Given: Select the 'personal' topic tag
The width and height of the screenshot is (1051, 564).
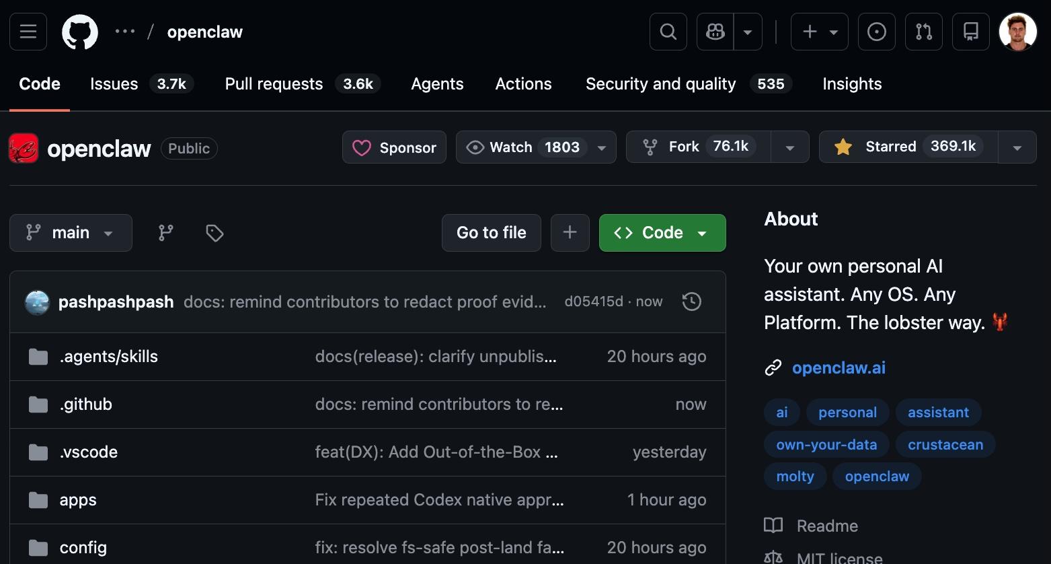Looking at the screenshot, I should point(848,413).
